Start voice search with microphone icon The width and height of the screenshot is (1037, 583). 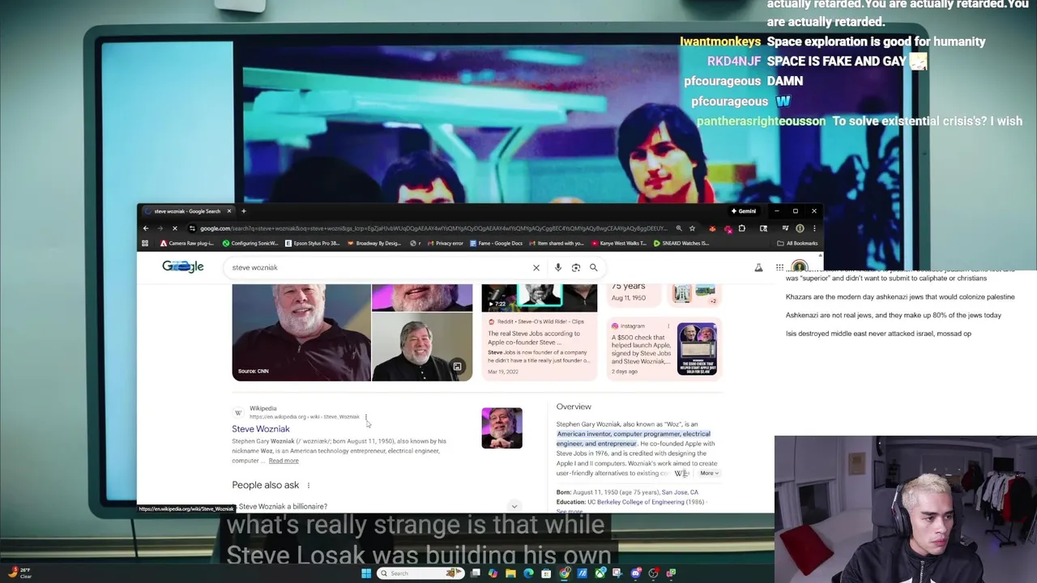tap(558, 267)
